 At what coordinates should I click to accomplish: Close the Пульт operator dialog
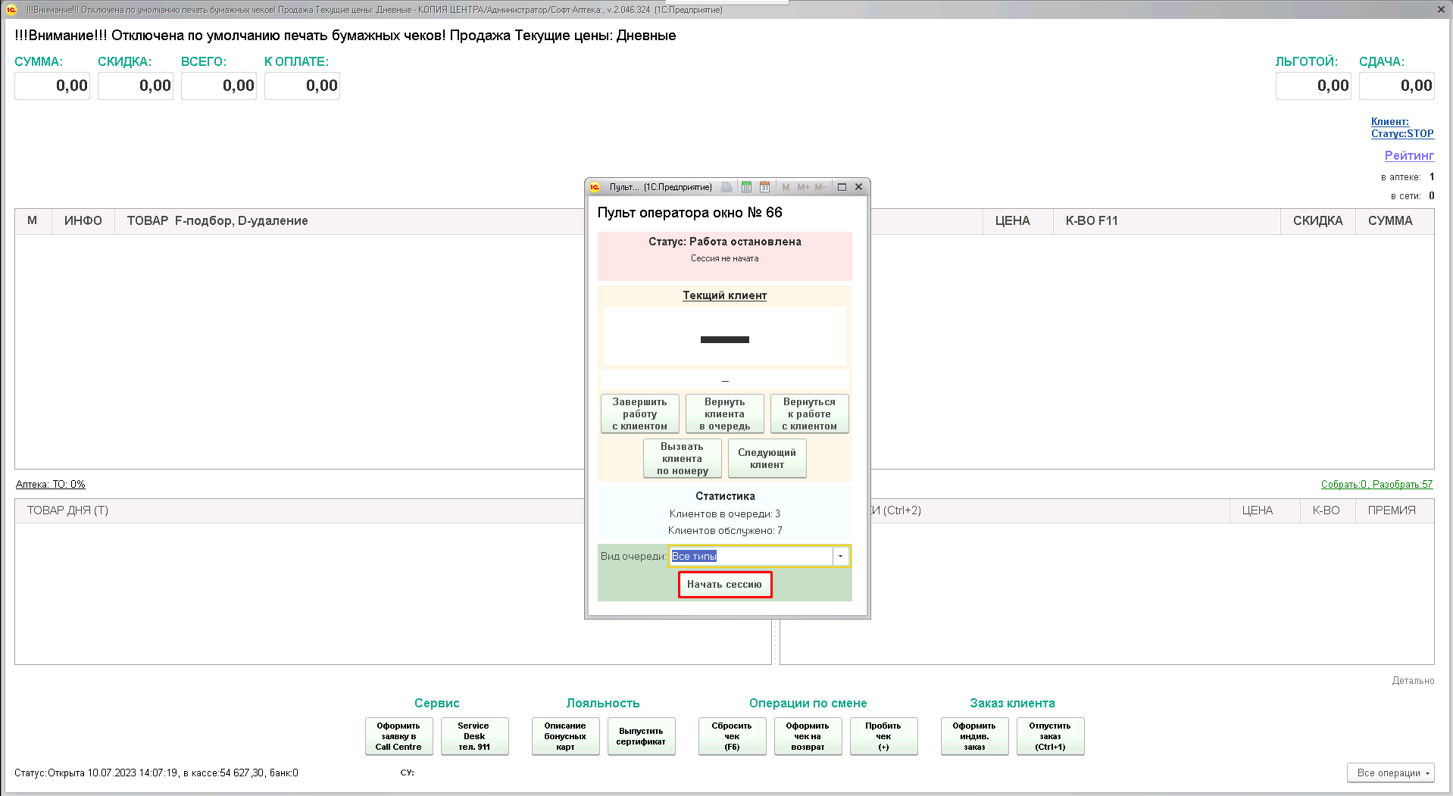point(858,187)
